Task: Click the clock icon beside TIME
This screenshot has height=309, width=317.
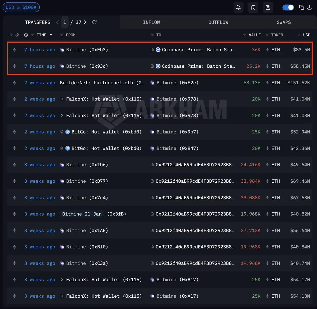Action: (x=26, y=35)
